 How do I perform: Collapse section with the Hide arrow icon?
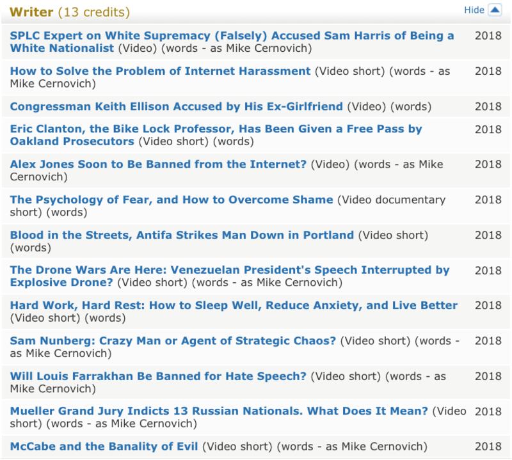(495, 10)
